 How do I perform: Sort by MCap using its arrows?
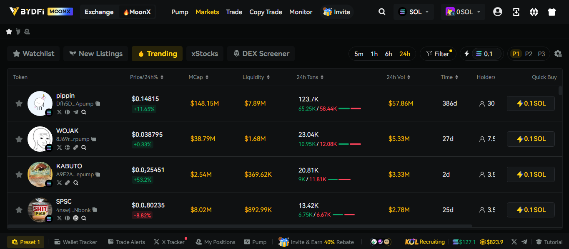click(208, 77)
